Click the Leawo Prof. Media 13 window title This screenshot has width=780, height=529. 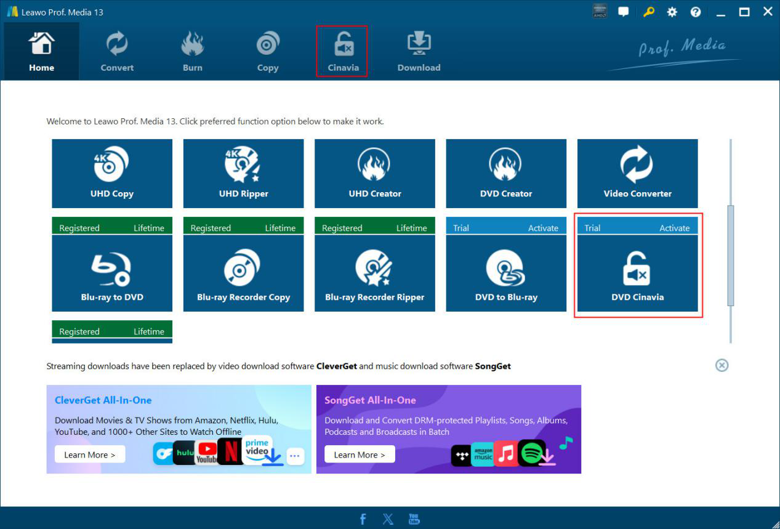pos(62,12)
